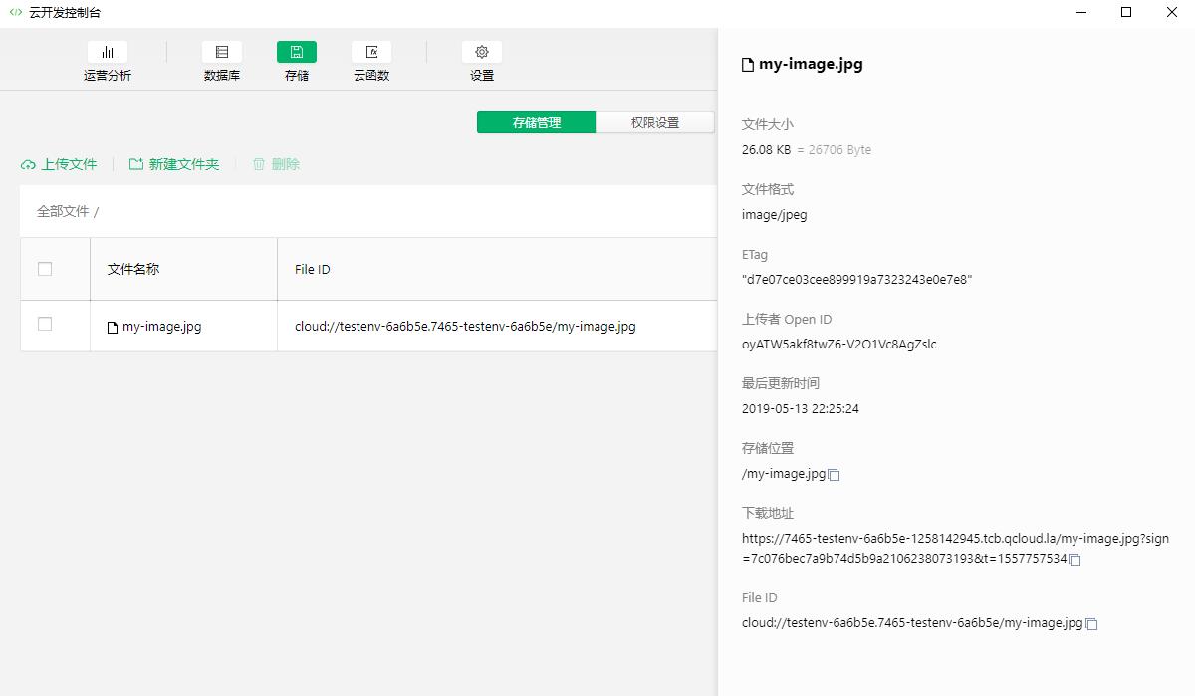Copy the 存储位置 path via copy icon
Viewport: 1195px width, 696px height.
(x=835, y=475)
